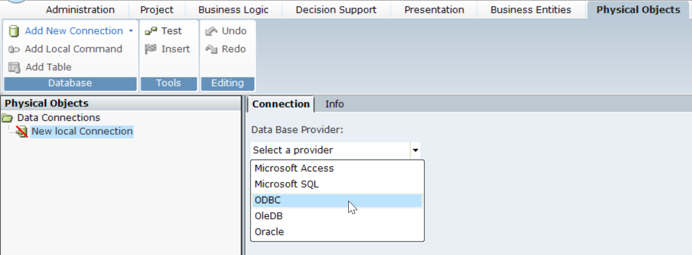Choose ODBC from the provider list

268,200
